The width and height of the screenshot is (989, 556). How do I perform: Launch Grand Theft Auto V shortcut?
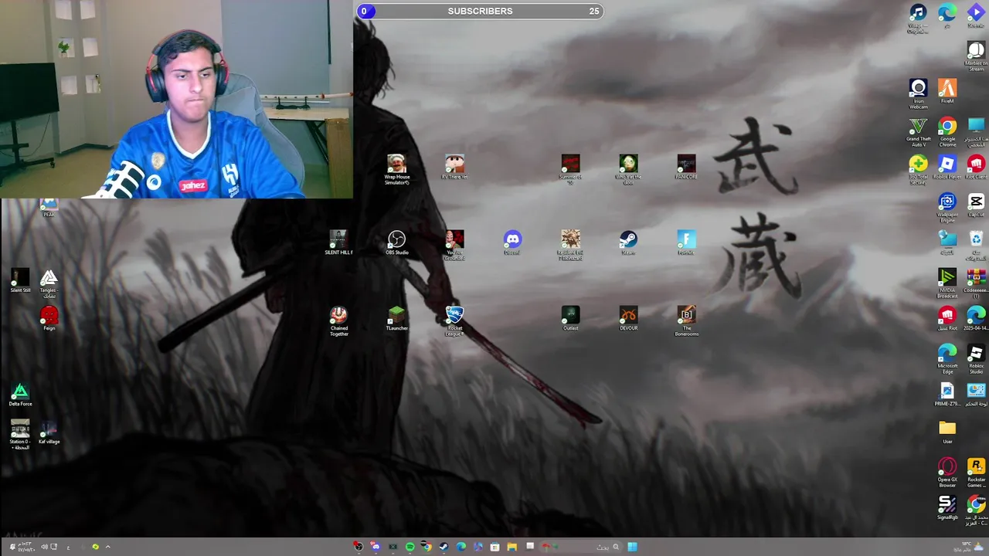918,132
